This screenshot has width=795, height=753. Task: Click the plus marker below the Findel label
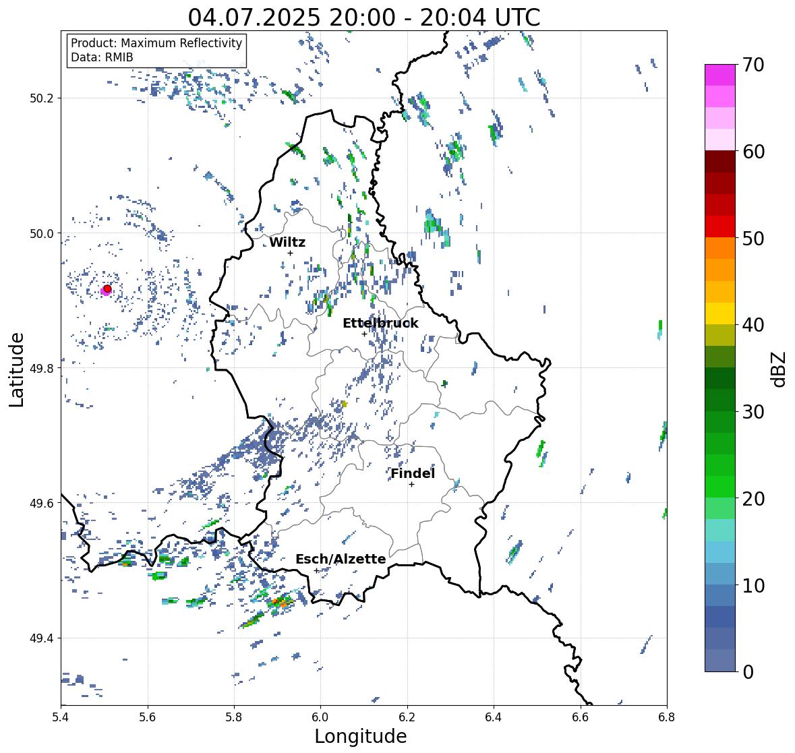tap(412, 485)
